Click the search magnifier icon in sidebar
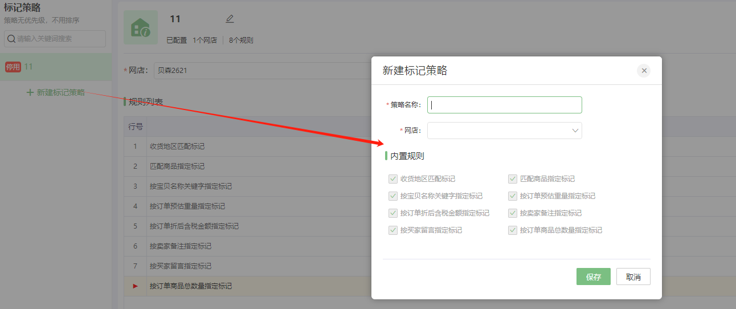736x309 pixels. [x=11, y=39]
